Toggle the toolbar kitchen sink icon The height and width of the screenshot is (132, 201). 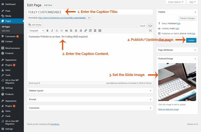(x=100, y=31)
